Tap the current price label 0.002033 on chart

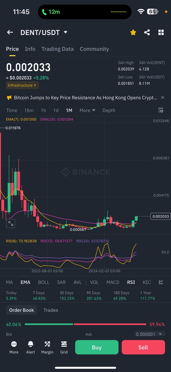click(161, 216)
